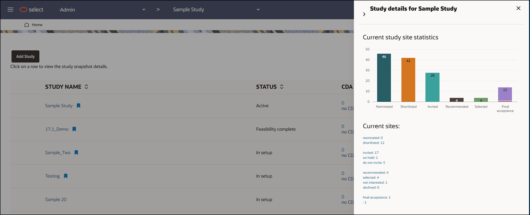The image size is (530, 215).
Task: Open the hamburger navigation menu
Action: 11,10
